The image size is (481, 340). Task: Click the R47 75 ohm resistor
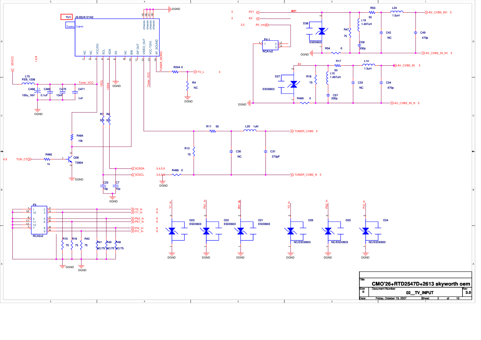point(350,33)
